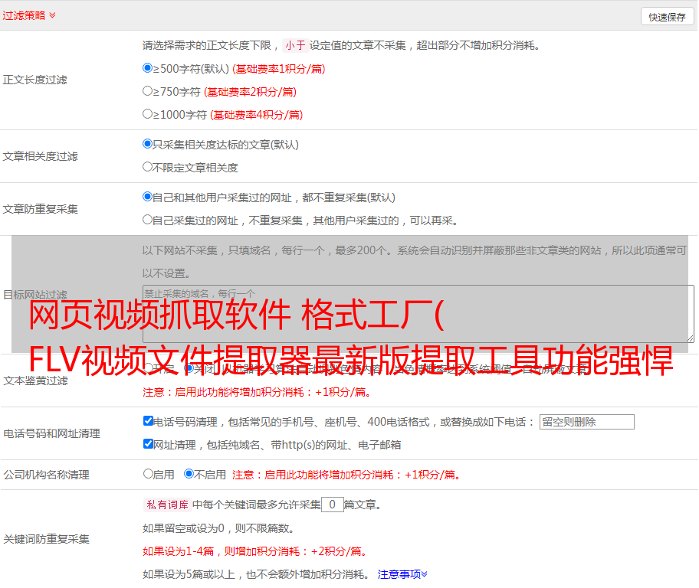The height and width of the screenshot is (588, 699).
Task: Click the 私有词库 tag label
Action: pyautogui.click(x=166, y=505)
